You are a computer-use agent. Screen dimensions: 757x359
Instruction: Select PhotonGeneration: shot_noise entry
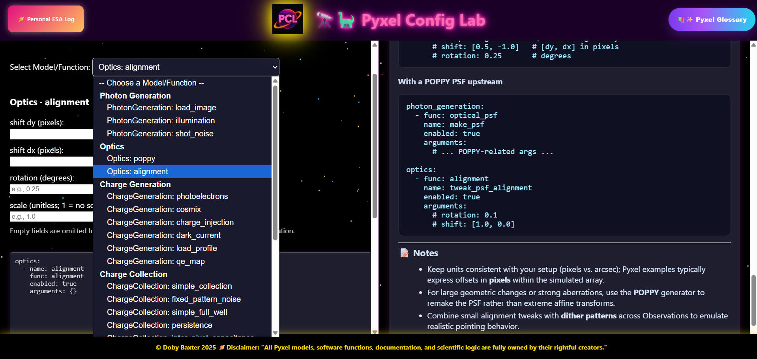160,134
